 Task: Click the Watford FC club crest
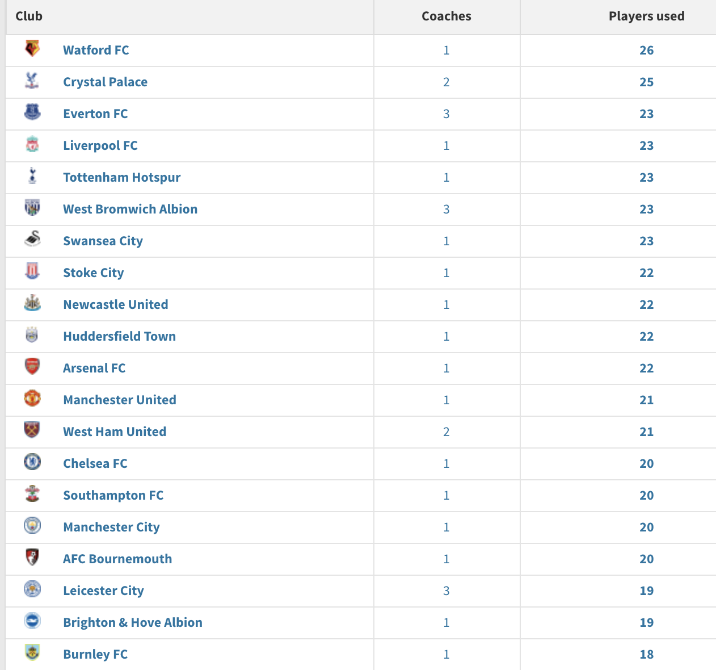click(32, 49)
